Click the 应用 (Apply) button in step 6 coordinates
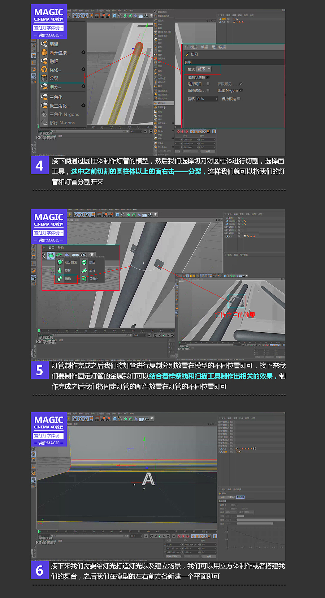 208,556
